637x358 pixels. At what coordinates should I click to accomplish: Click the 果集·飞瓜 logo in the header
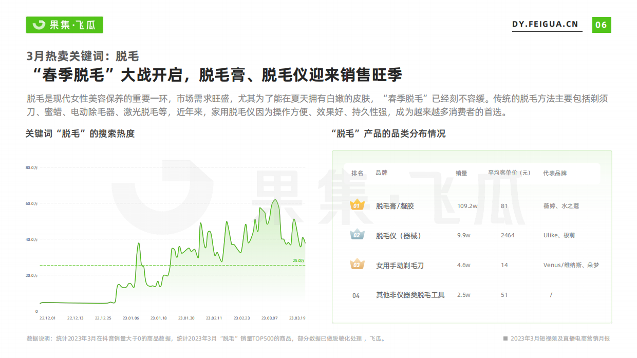[64, 24]
